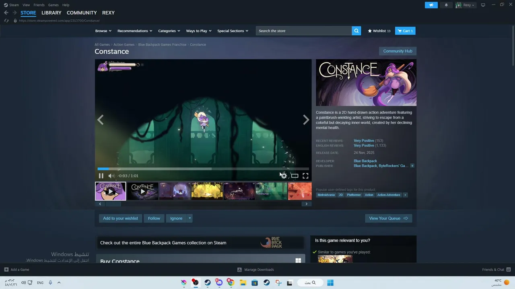Open the Friends menu

pos(39,5)
